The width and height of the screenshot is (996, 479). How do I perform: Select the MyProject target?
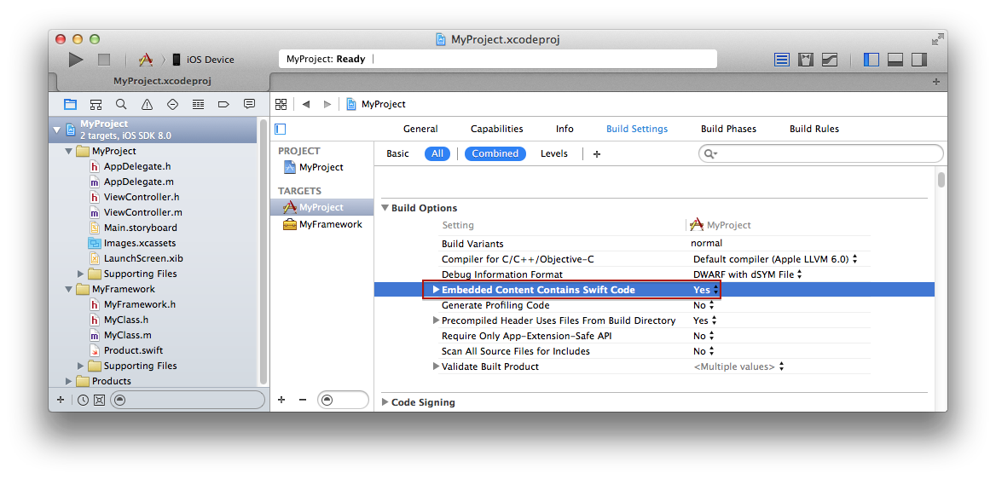tap(322, 207)
